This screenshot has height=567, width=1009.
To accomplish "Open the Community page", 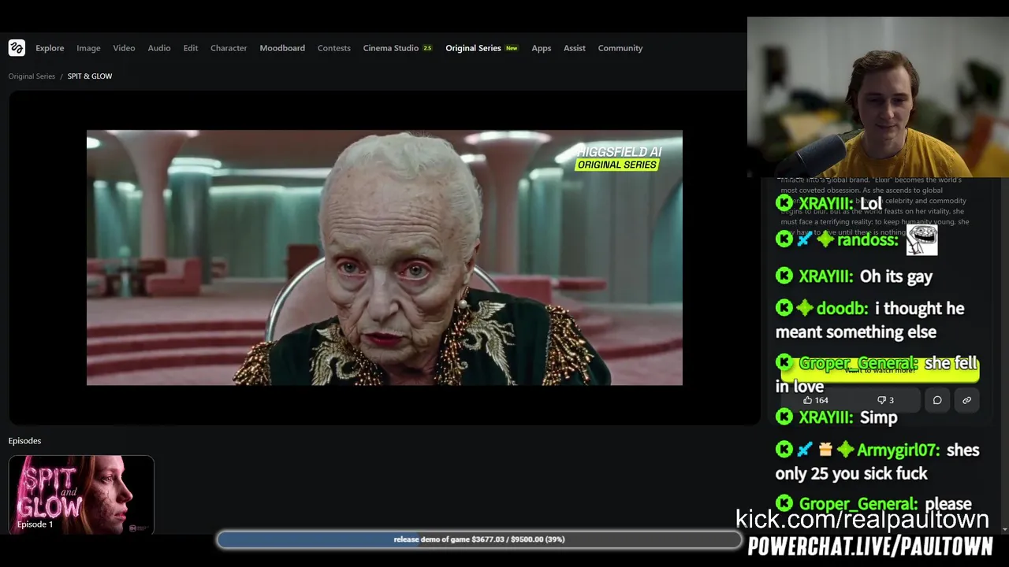I will pos(620,48).
